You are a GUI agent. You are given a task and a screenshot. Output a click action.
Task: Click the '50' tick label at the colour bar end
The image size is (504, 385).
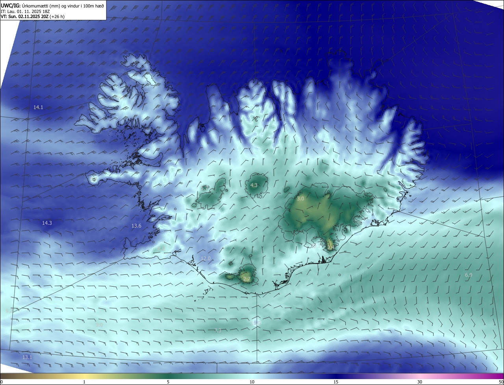500,382
